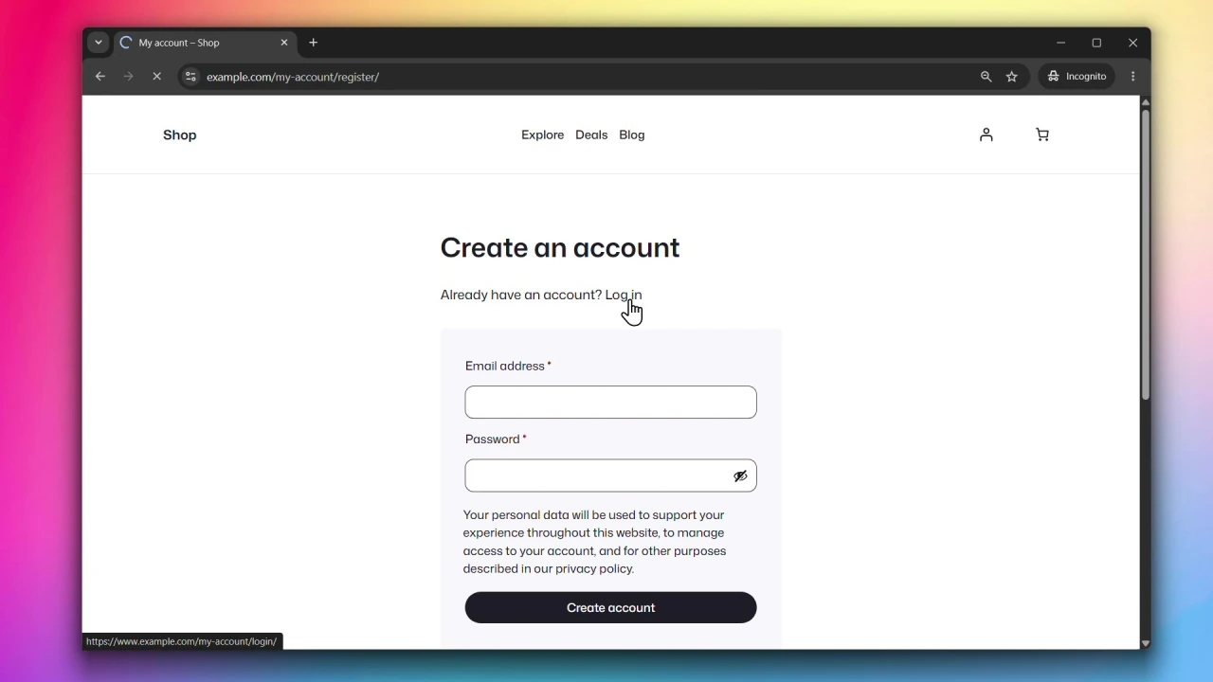Expand the tab search dropdown arrow

pyautogui.click(x=99, y=43)
